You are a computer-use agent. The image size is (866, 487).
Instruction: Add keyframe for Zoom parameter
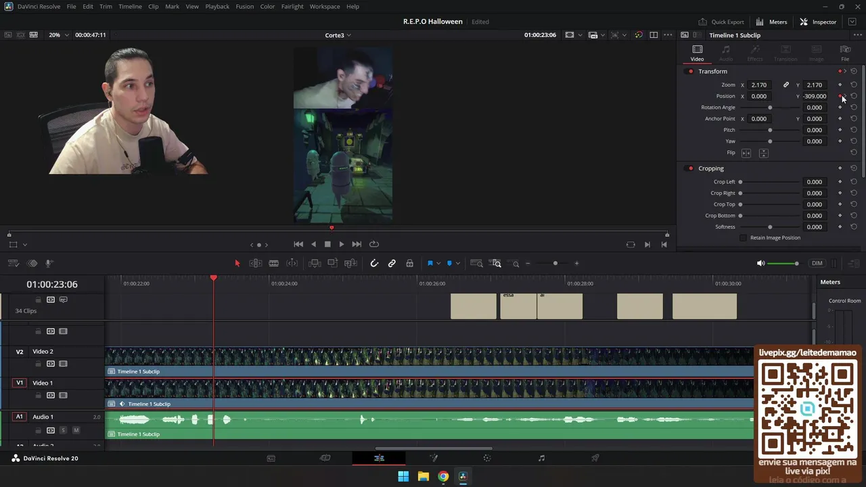click(840, 85)
